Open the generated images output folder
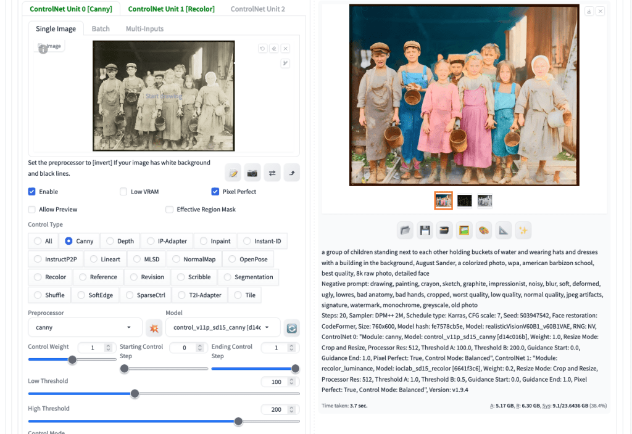Image resolution: width=632 pixels, height=434 pixels. coord(405,230)
